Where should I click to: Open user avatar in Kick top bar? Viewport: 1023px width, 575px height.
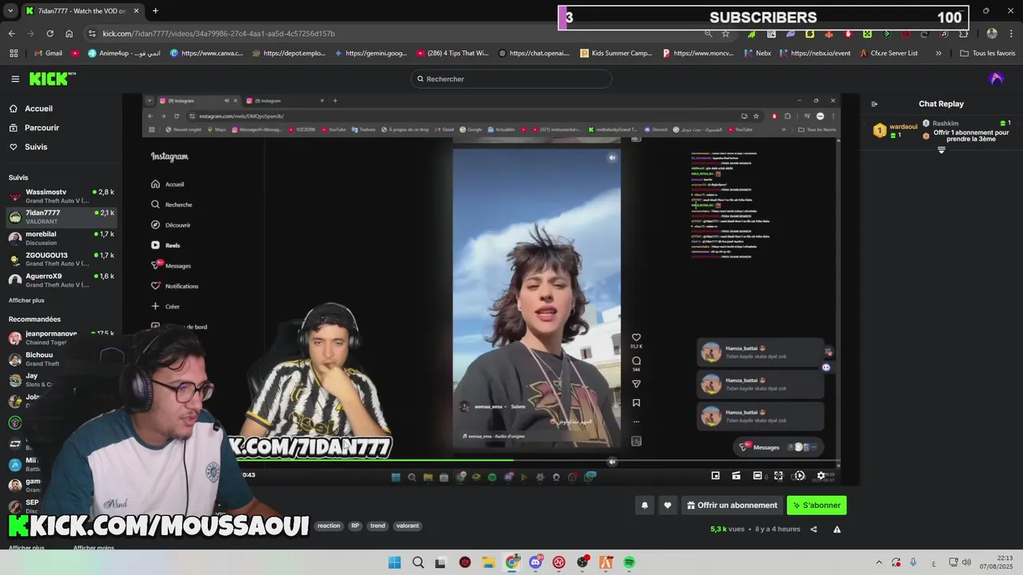tap(996, 78)
